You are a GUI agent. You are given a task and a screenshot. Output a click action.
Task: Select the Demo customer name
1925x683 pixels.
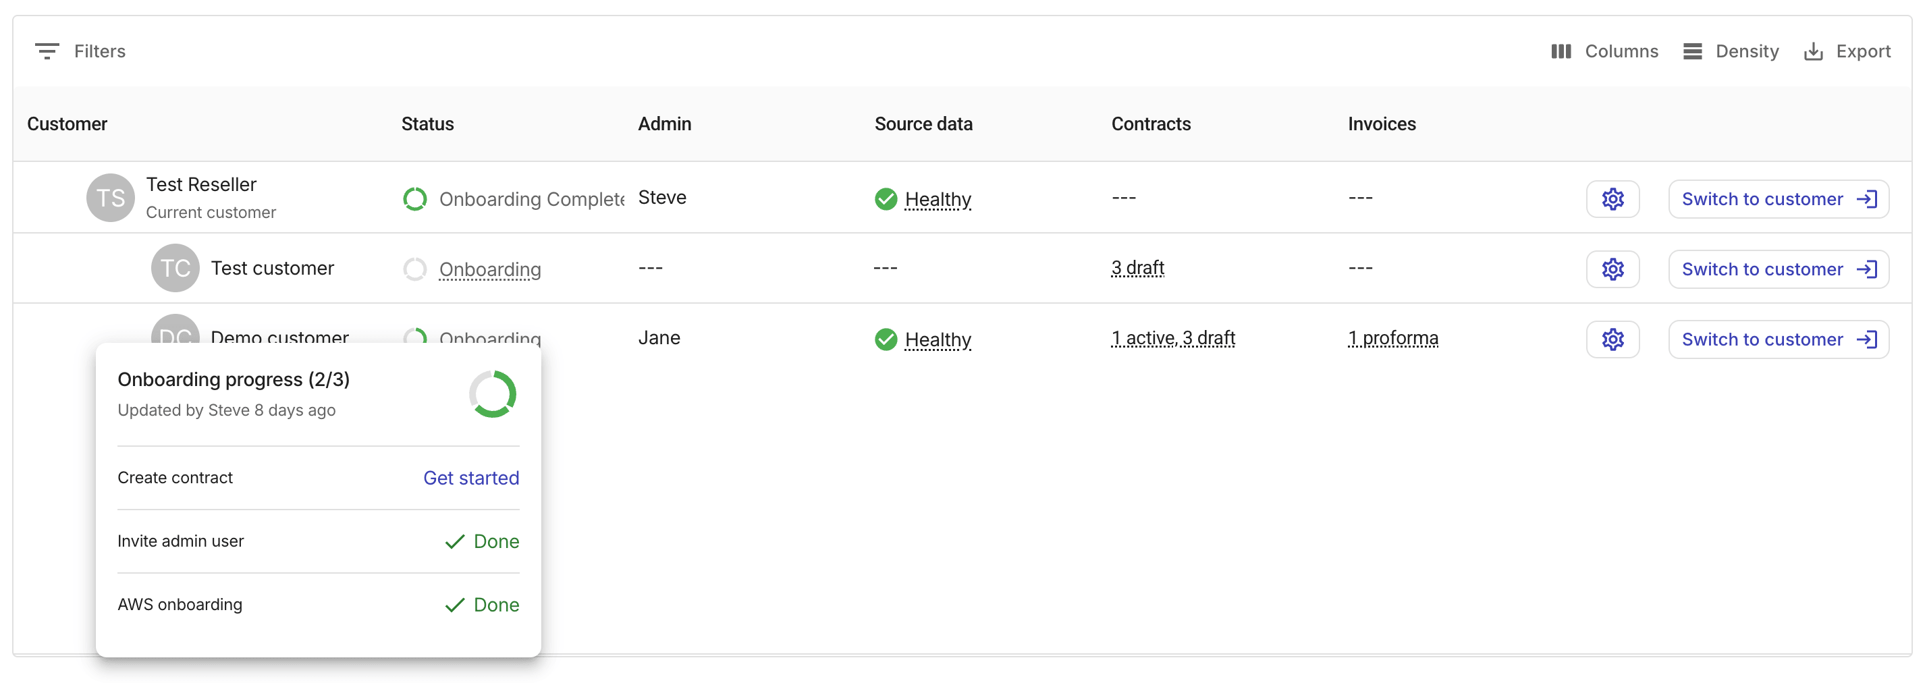[x=279, y=337]
